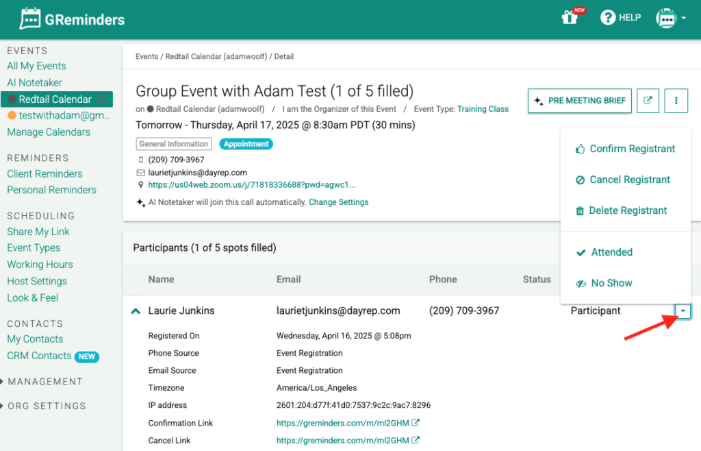Click the sparkle icon on Pre Meeting Brief
The width and height of the screenshot is (701, 451).
click(539, 101)
